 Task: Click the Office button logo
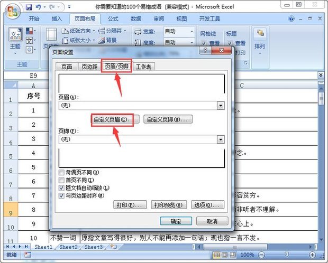(x=13, y=11)
